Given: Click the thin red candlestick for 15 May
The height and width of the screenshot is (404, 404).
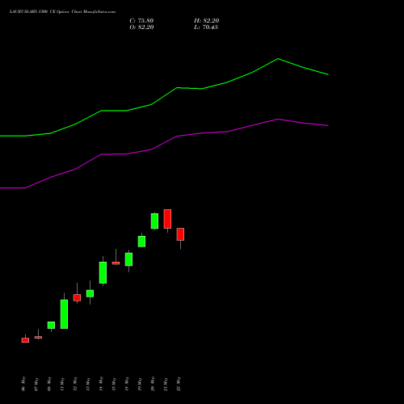Looking at the screenshot, I should pos(116,263).
